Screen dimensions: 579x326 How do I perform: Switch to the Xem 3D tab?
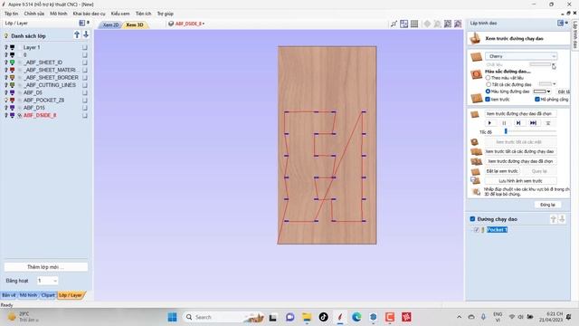coord(135,24)
